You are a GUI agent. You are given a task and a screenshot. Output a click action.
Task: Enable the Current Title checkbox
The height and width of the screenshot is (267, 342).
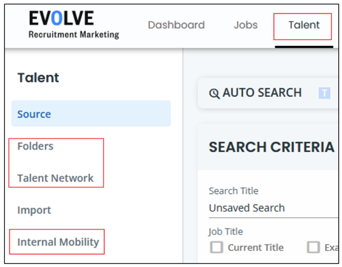(x=216, y=248)
